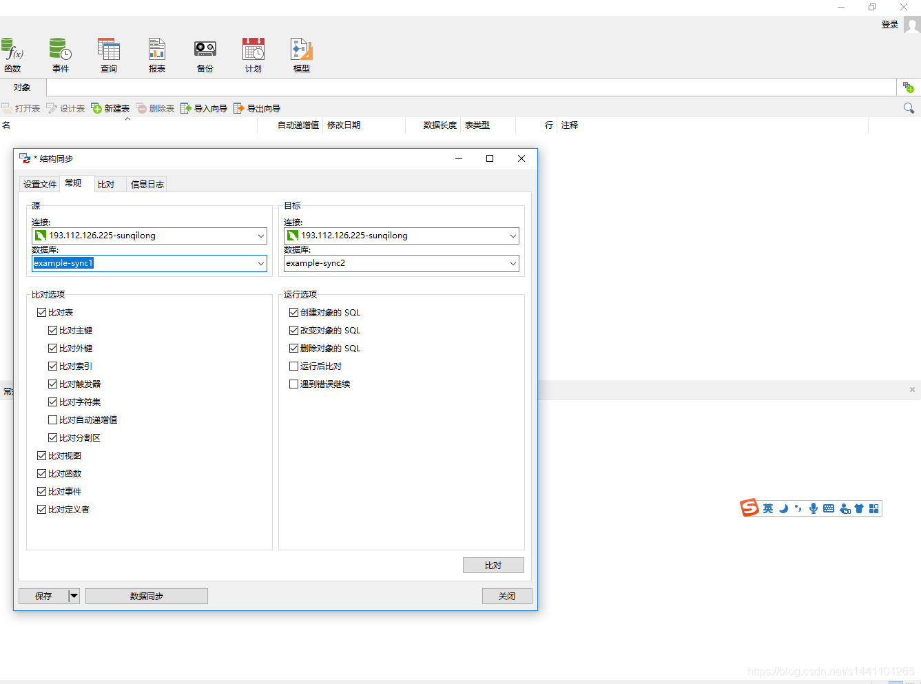Open the Backup (备份) toolbar icon
This screenshot has height=684, width=921.
(x=205, y=55)
